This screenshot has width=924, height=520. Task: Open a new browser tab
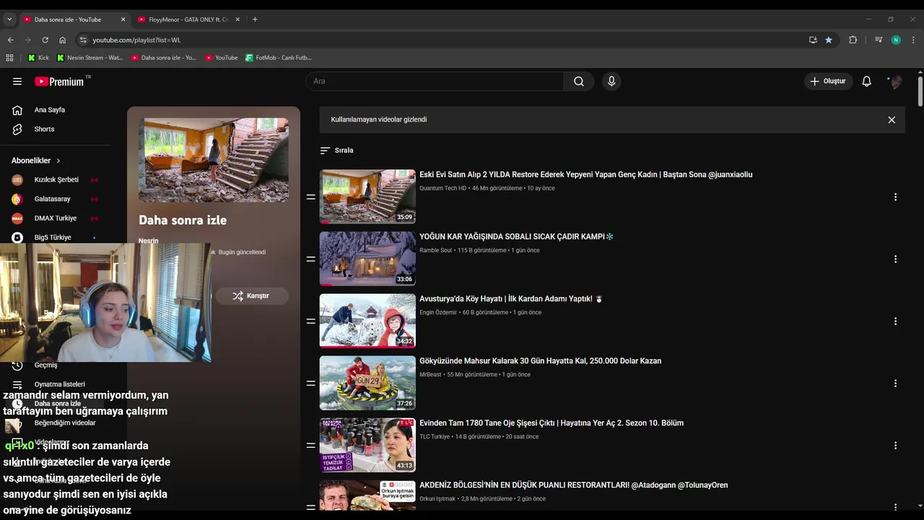point(255,19)
